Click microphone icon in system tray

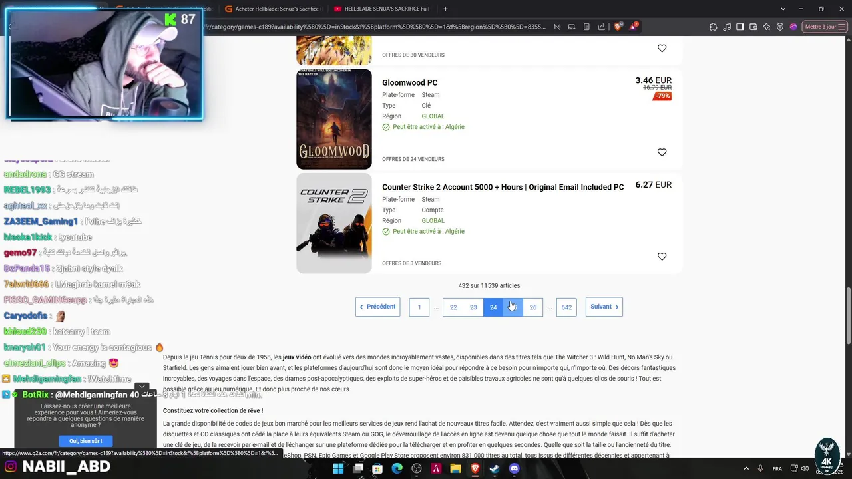coord(760,468)
